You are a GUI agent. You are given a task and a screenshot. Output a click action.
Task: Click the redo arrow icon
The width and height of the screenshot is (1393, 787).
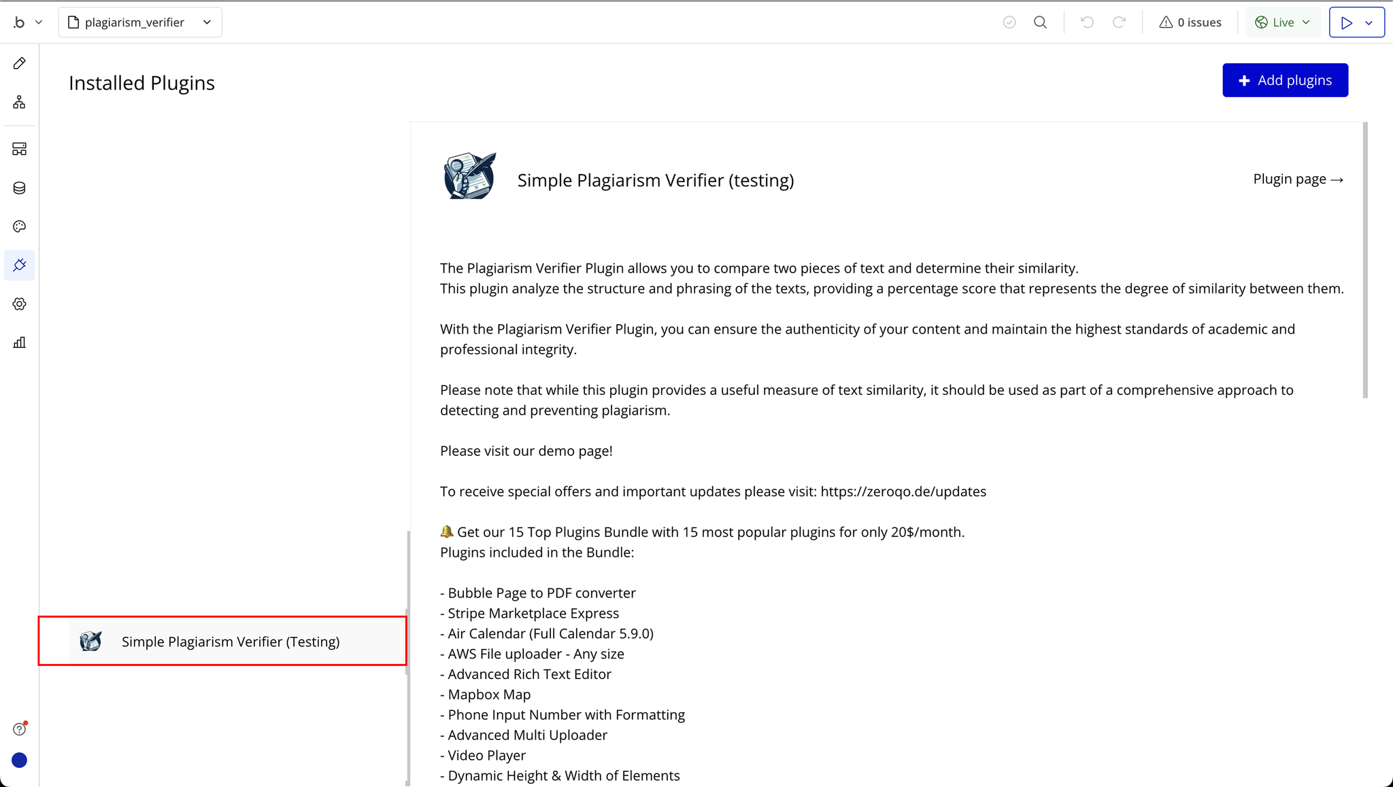pos(1119,22)
